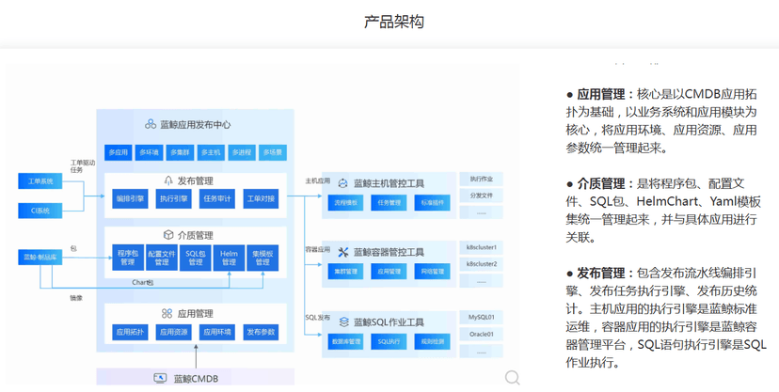This screenshot has width=779, height=392.
Task: Select the 多进程 tag
Action: point(242,152)
